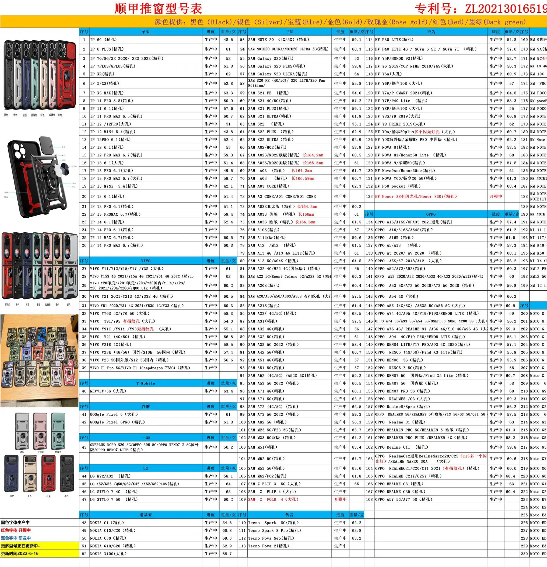Click weight '68.4' in HW P50 pocket row
The height and width of the screenshot is (567, 547).
(x=512, y=186)
